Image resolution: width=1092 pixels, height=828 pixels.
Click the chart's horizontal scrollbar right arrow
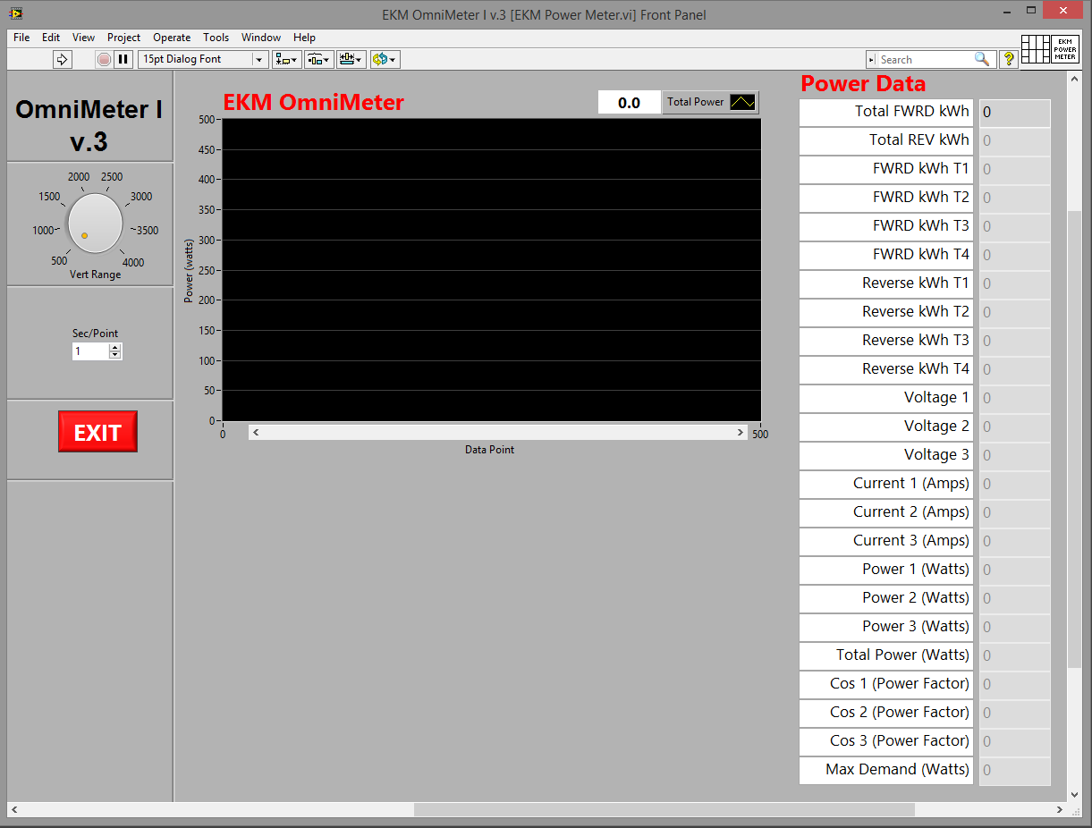(740, 432)
